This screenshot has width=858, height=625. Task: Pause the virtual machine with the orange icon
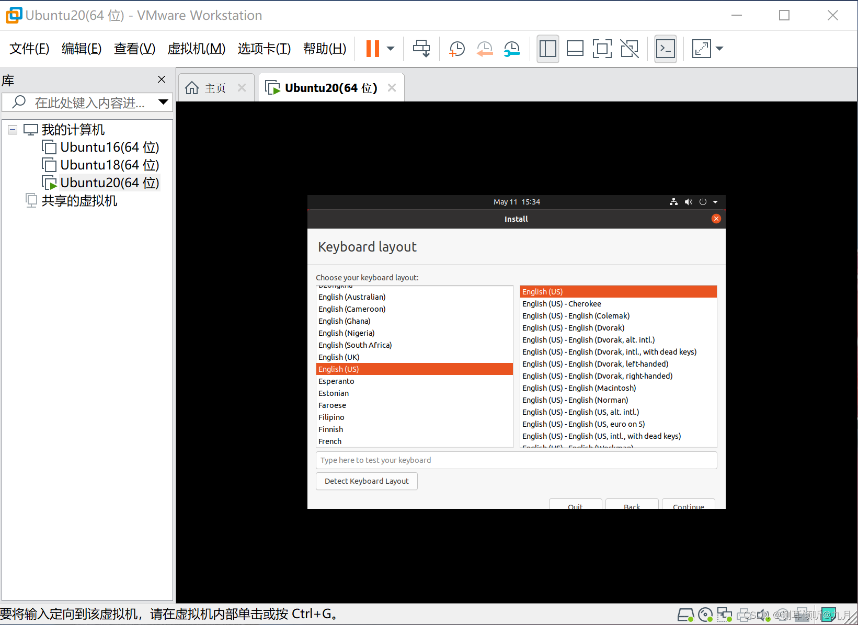(373, 49)
